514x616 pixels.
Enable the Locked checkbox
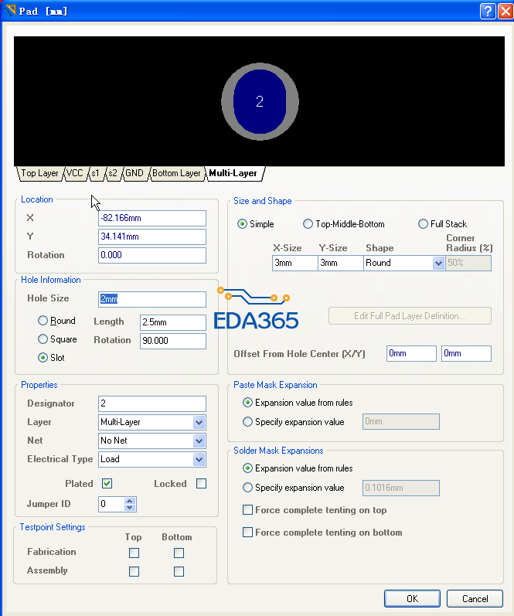(201, 483)
